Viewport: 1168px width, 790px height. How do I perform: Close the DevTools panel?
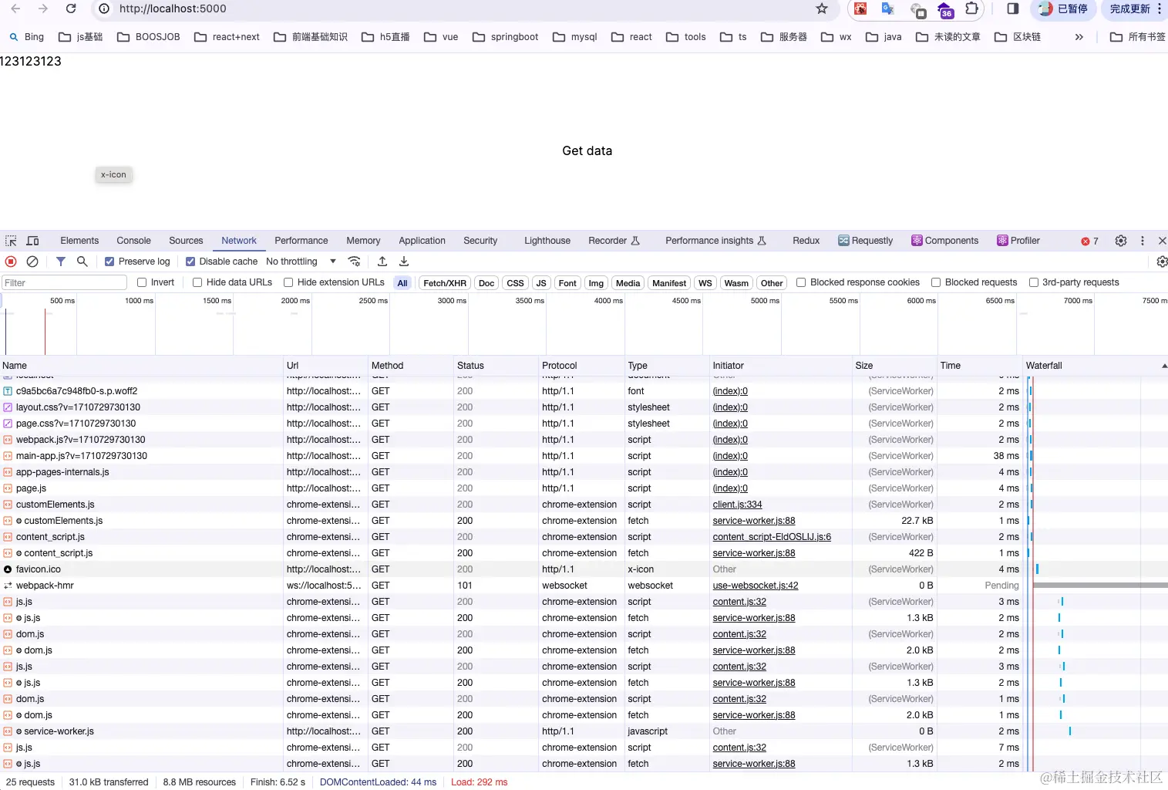point(1162,241)
